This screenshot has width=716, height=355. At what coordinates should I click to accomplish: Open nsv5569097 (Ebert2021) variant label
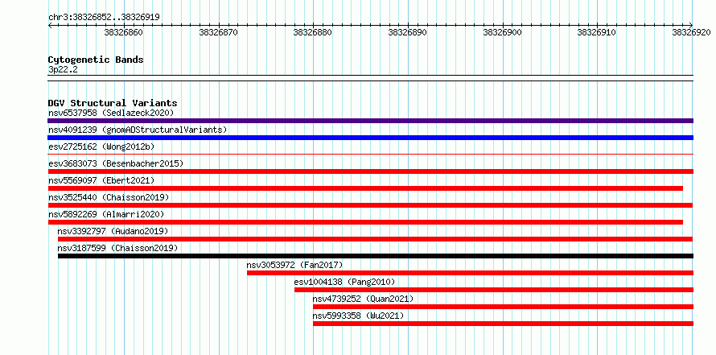click(x=101, y=180)
